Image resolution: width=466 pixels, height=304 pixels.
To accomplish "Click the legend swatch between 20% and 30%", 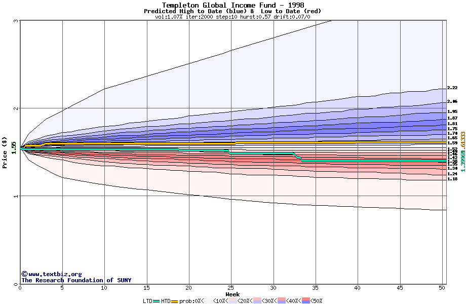I will pyautogui.click(x=257, y=301).
